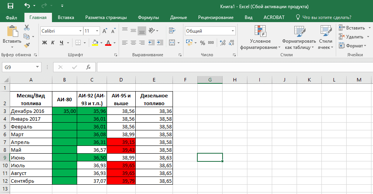The width and height of the screenshot is (373, 194).
Task: Click the text orientation icon
Action: tap(152, 31)
